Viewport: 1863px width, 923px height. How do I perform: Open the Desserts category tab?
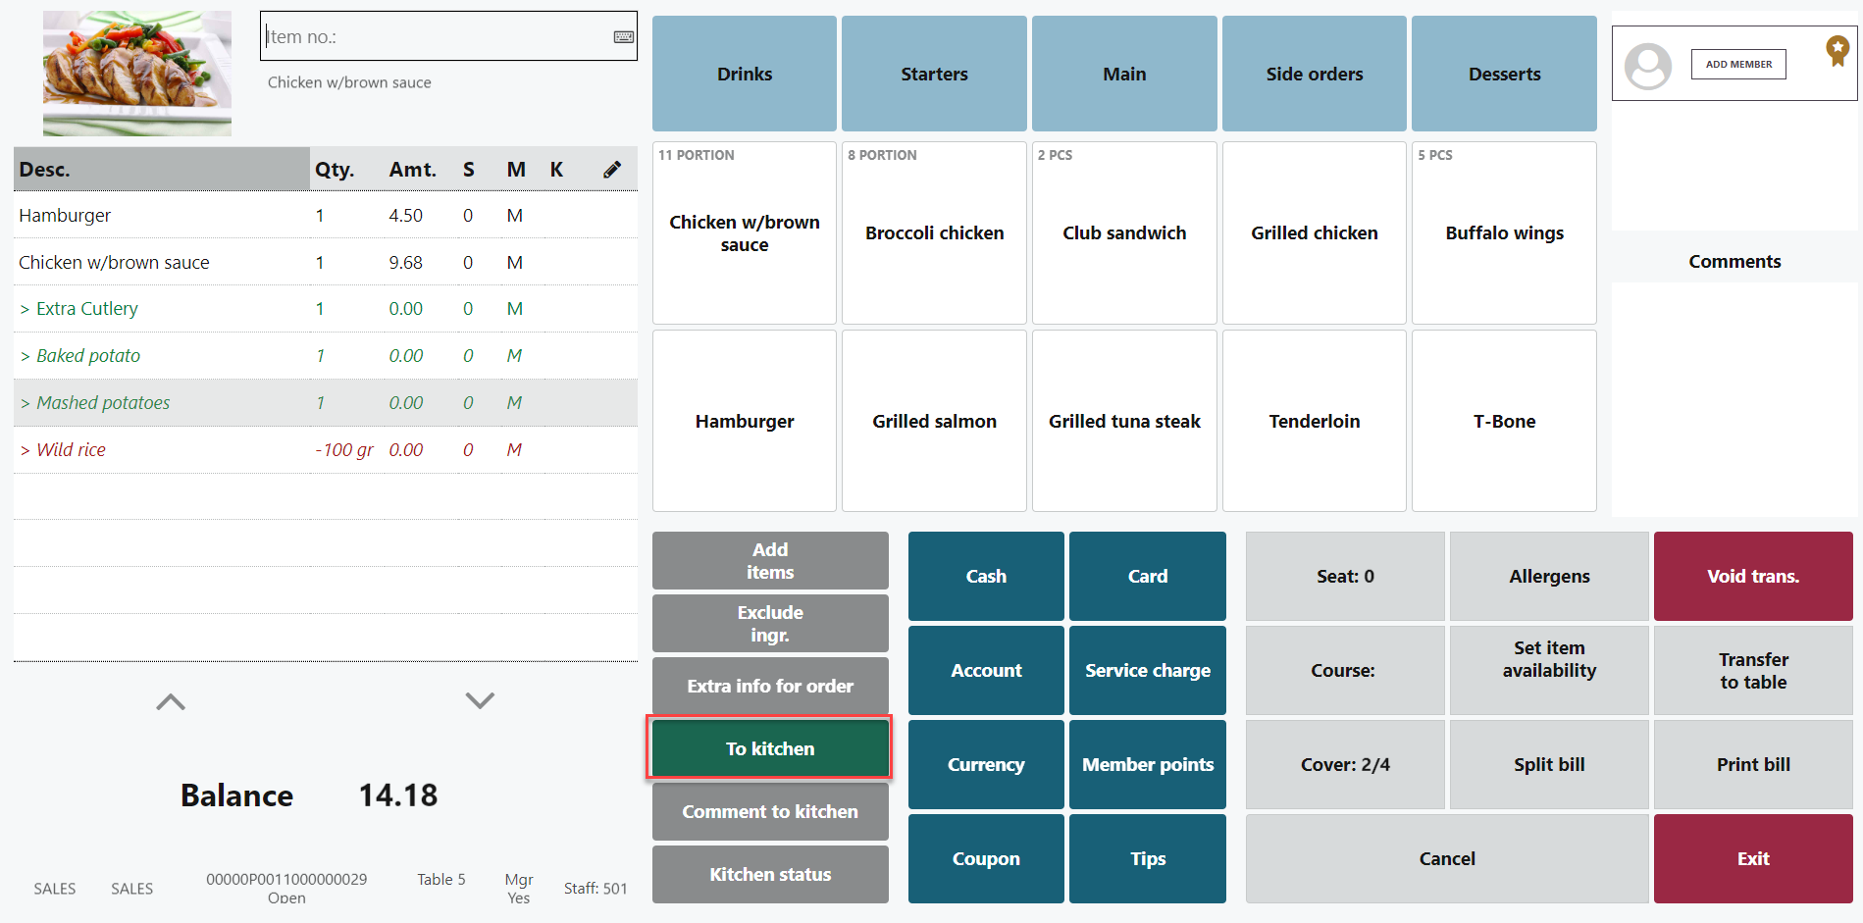tap(1503, 74)
